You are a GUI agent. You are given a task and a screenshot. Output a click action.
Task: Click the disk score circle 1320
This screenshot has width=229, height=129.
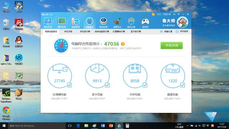(x=172, y=76)
